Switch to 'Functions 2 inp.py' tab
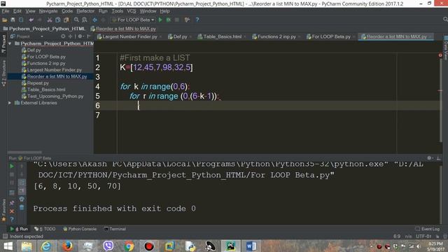 (276, 36)
